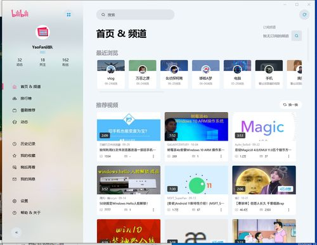Open the 手机 channel card
Screen dimensions: 317x245
(x=269, y=74)
